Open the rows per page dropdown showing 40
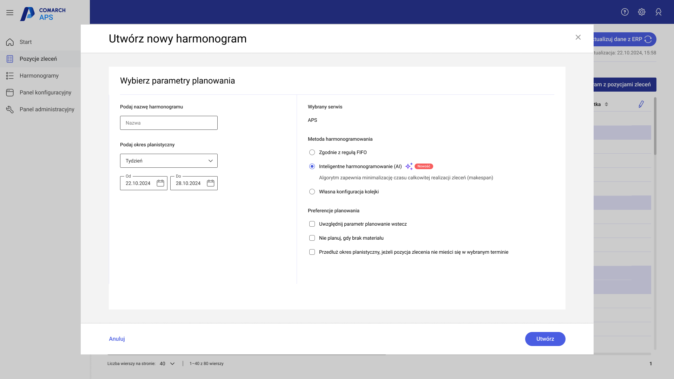The width and height of the screenshot is (674, 379). point(167,364)
